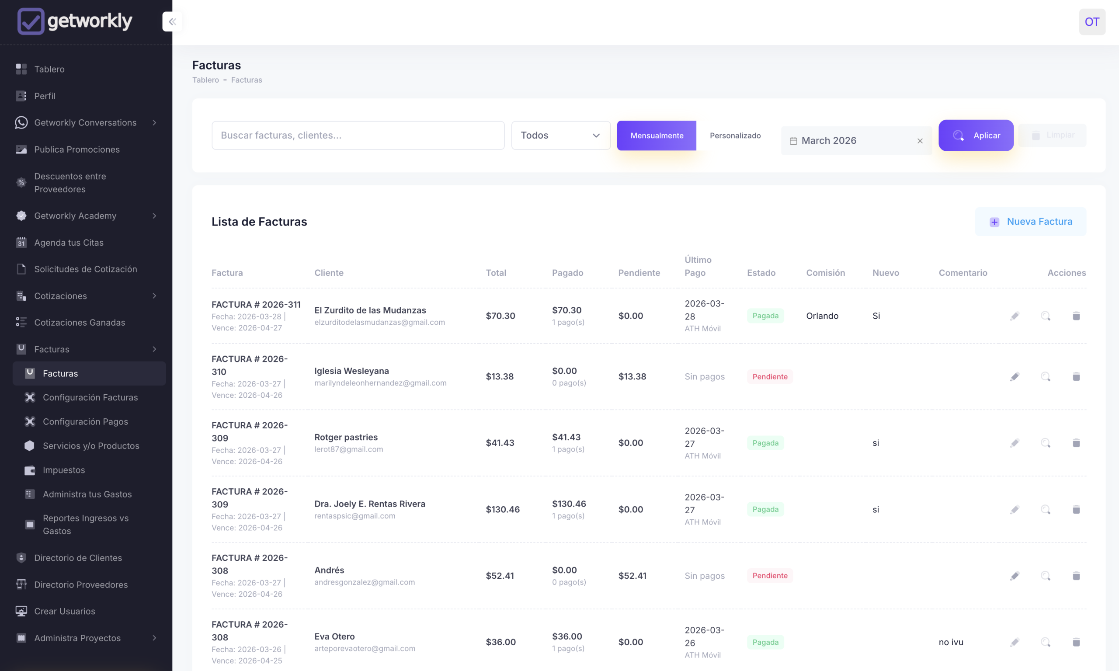Create a Nueva Factura

1030,222
